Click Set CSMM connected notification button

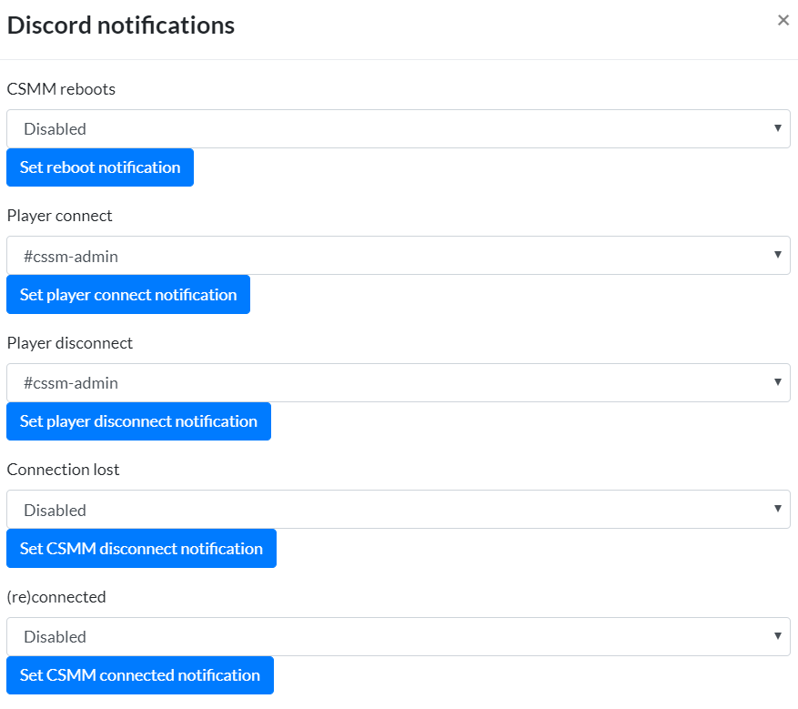click(x=140, y=675)
